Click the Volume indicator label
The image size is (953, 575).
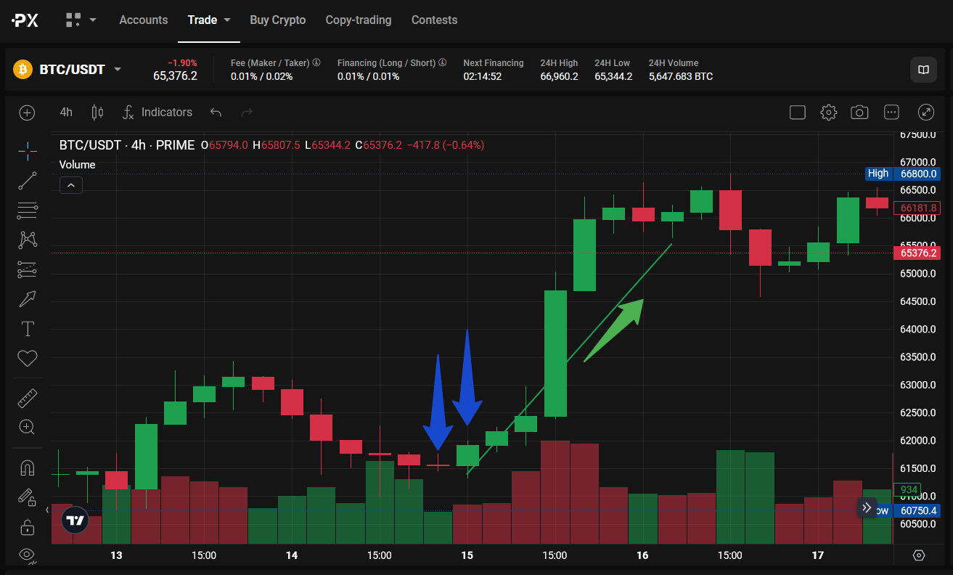(77, 165)
